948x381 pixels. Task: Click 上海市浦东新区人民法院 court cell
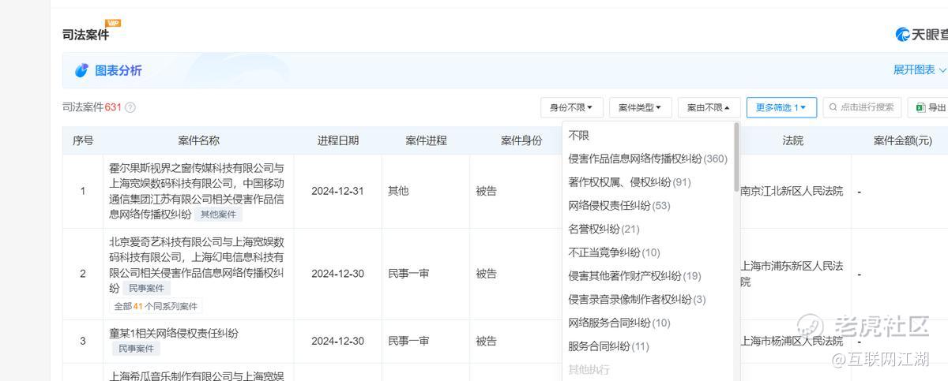(792, 274)
